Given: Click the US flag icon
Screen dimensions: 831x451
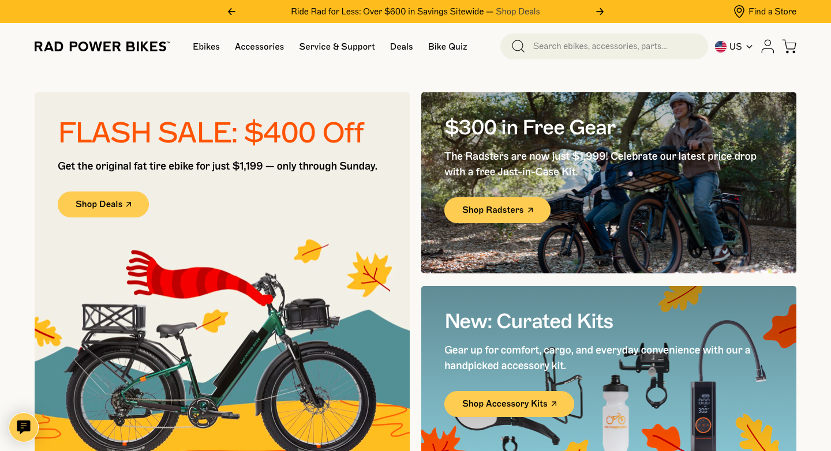Looking at the screenshot, I should click(721, 47).
